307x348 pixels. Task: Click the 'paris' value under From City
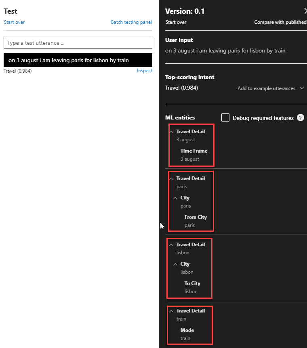coord(189,226)
